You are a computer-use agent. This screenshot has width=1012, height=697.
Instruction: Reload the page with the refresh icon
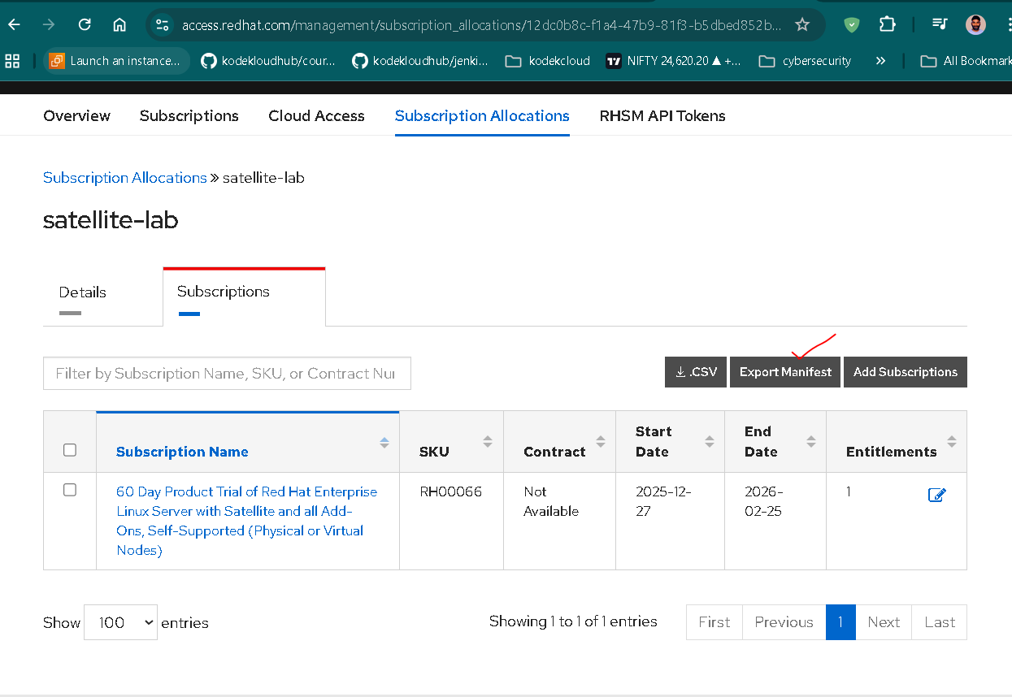coord(85,24)
